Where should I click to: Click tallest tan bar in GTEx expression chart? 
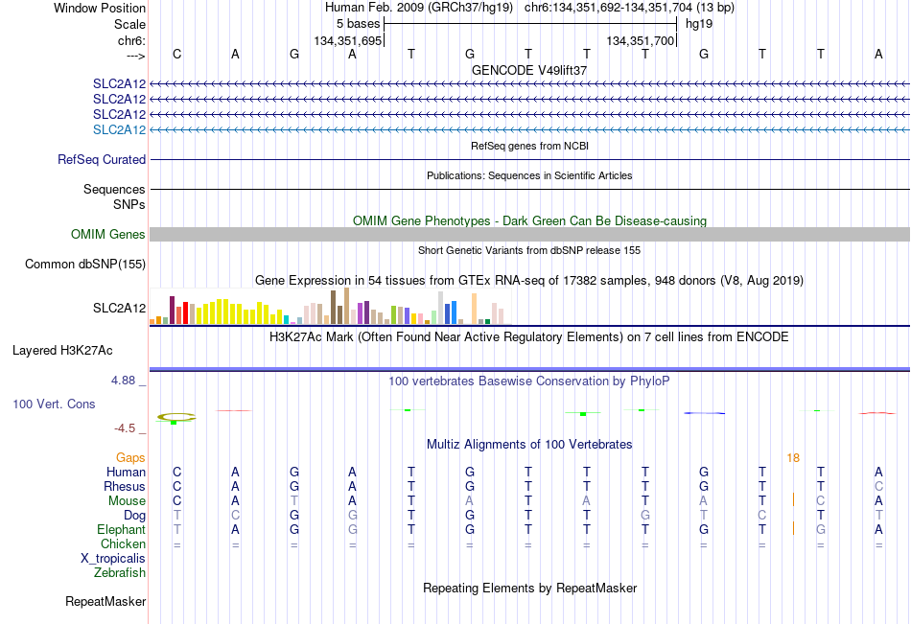coord(346,306)
